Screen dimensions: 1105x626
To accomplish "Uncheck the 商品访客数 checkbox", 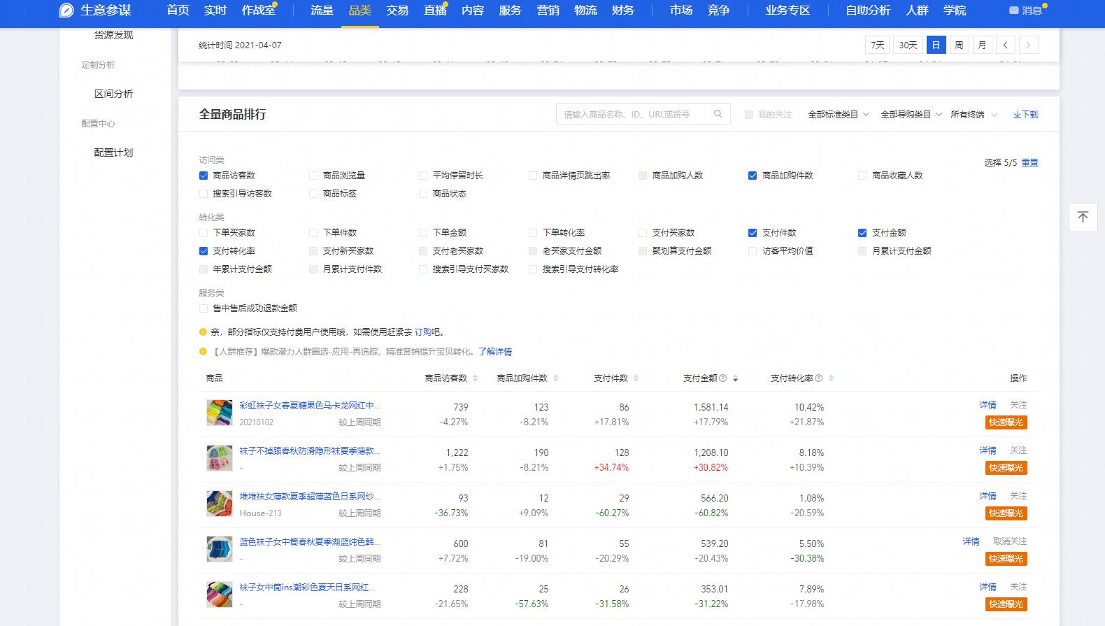I will click(x=204, y=176).
